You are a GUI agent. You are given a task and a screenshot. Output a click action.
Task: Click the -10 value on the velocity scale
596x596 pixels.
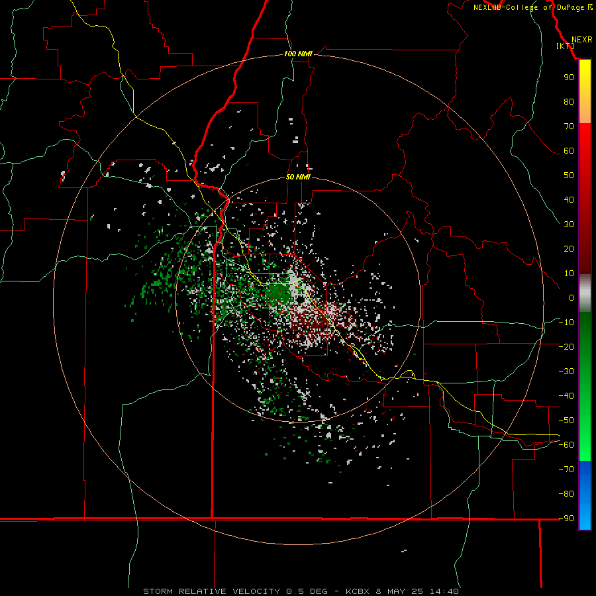click(x=566, y=323)
